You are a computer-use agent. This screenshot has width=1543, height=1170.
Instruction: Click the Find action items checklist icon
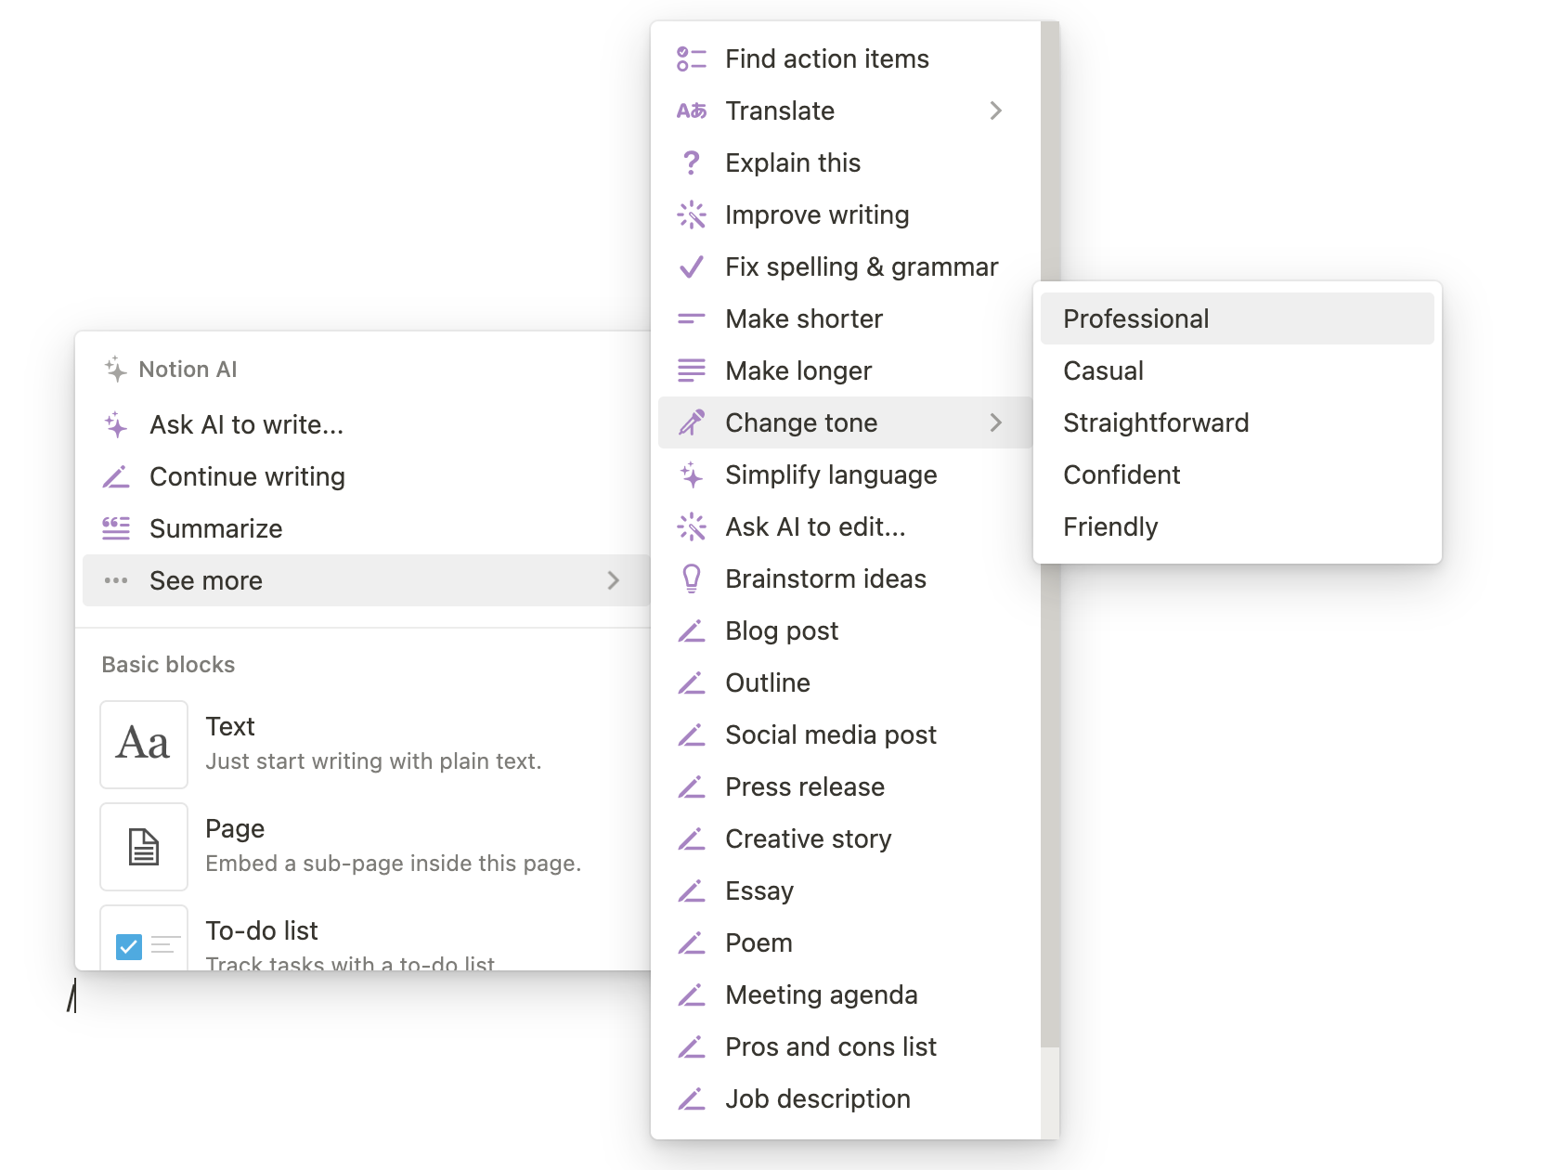coord(691,59)
